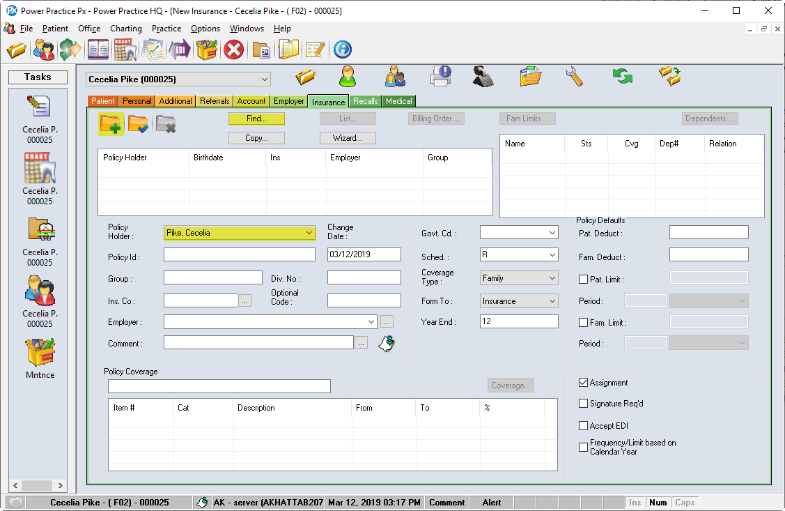Open the tooth chart toolbar icon
Image resolution: width=785 pixels, height=511 pixels.
125,49
